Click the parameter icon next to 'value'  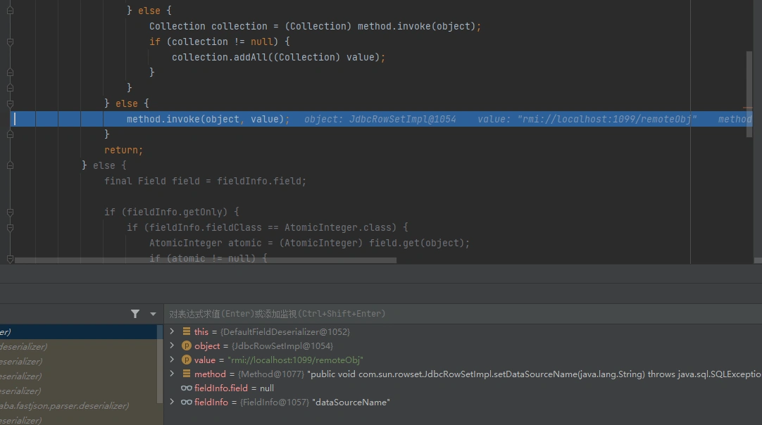187,360
